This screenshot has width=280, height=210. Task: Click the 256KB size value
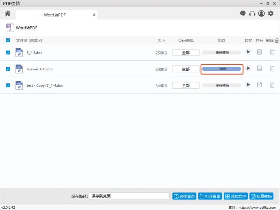click(x=161, y=53)
